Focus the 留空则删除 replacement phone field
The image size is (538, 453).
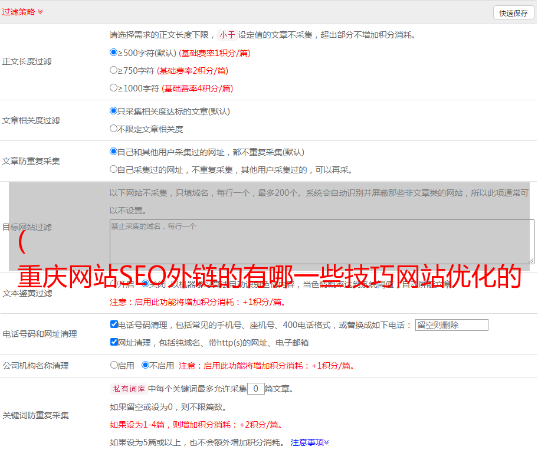(451, 325)
